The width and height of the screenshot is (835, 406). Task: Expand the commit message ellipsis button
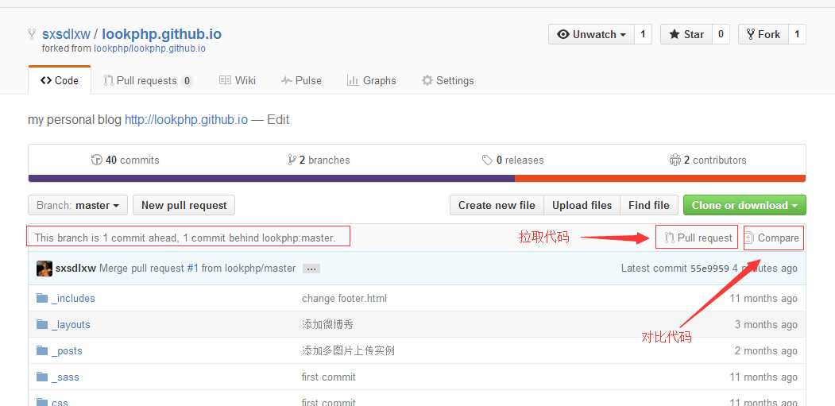pos(311,269)
